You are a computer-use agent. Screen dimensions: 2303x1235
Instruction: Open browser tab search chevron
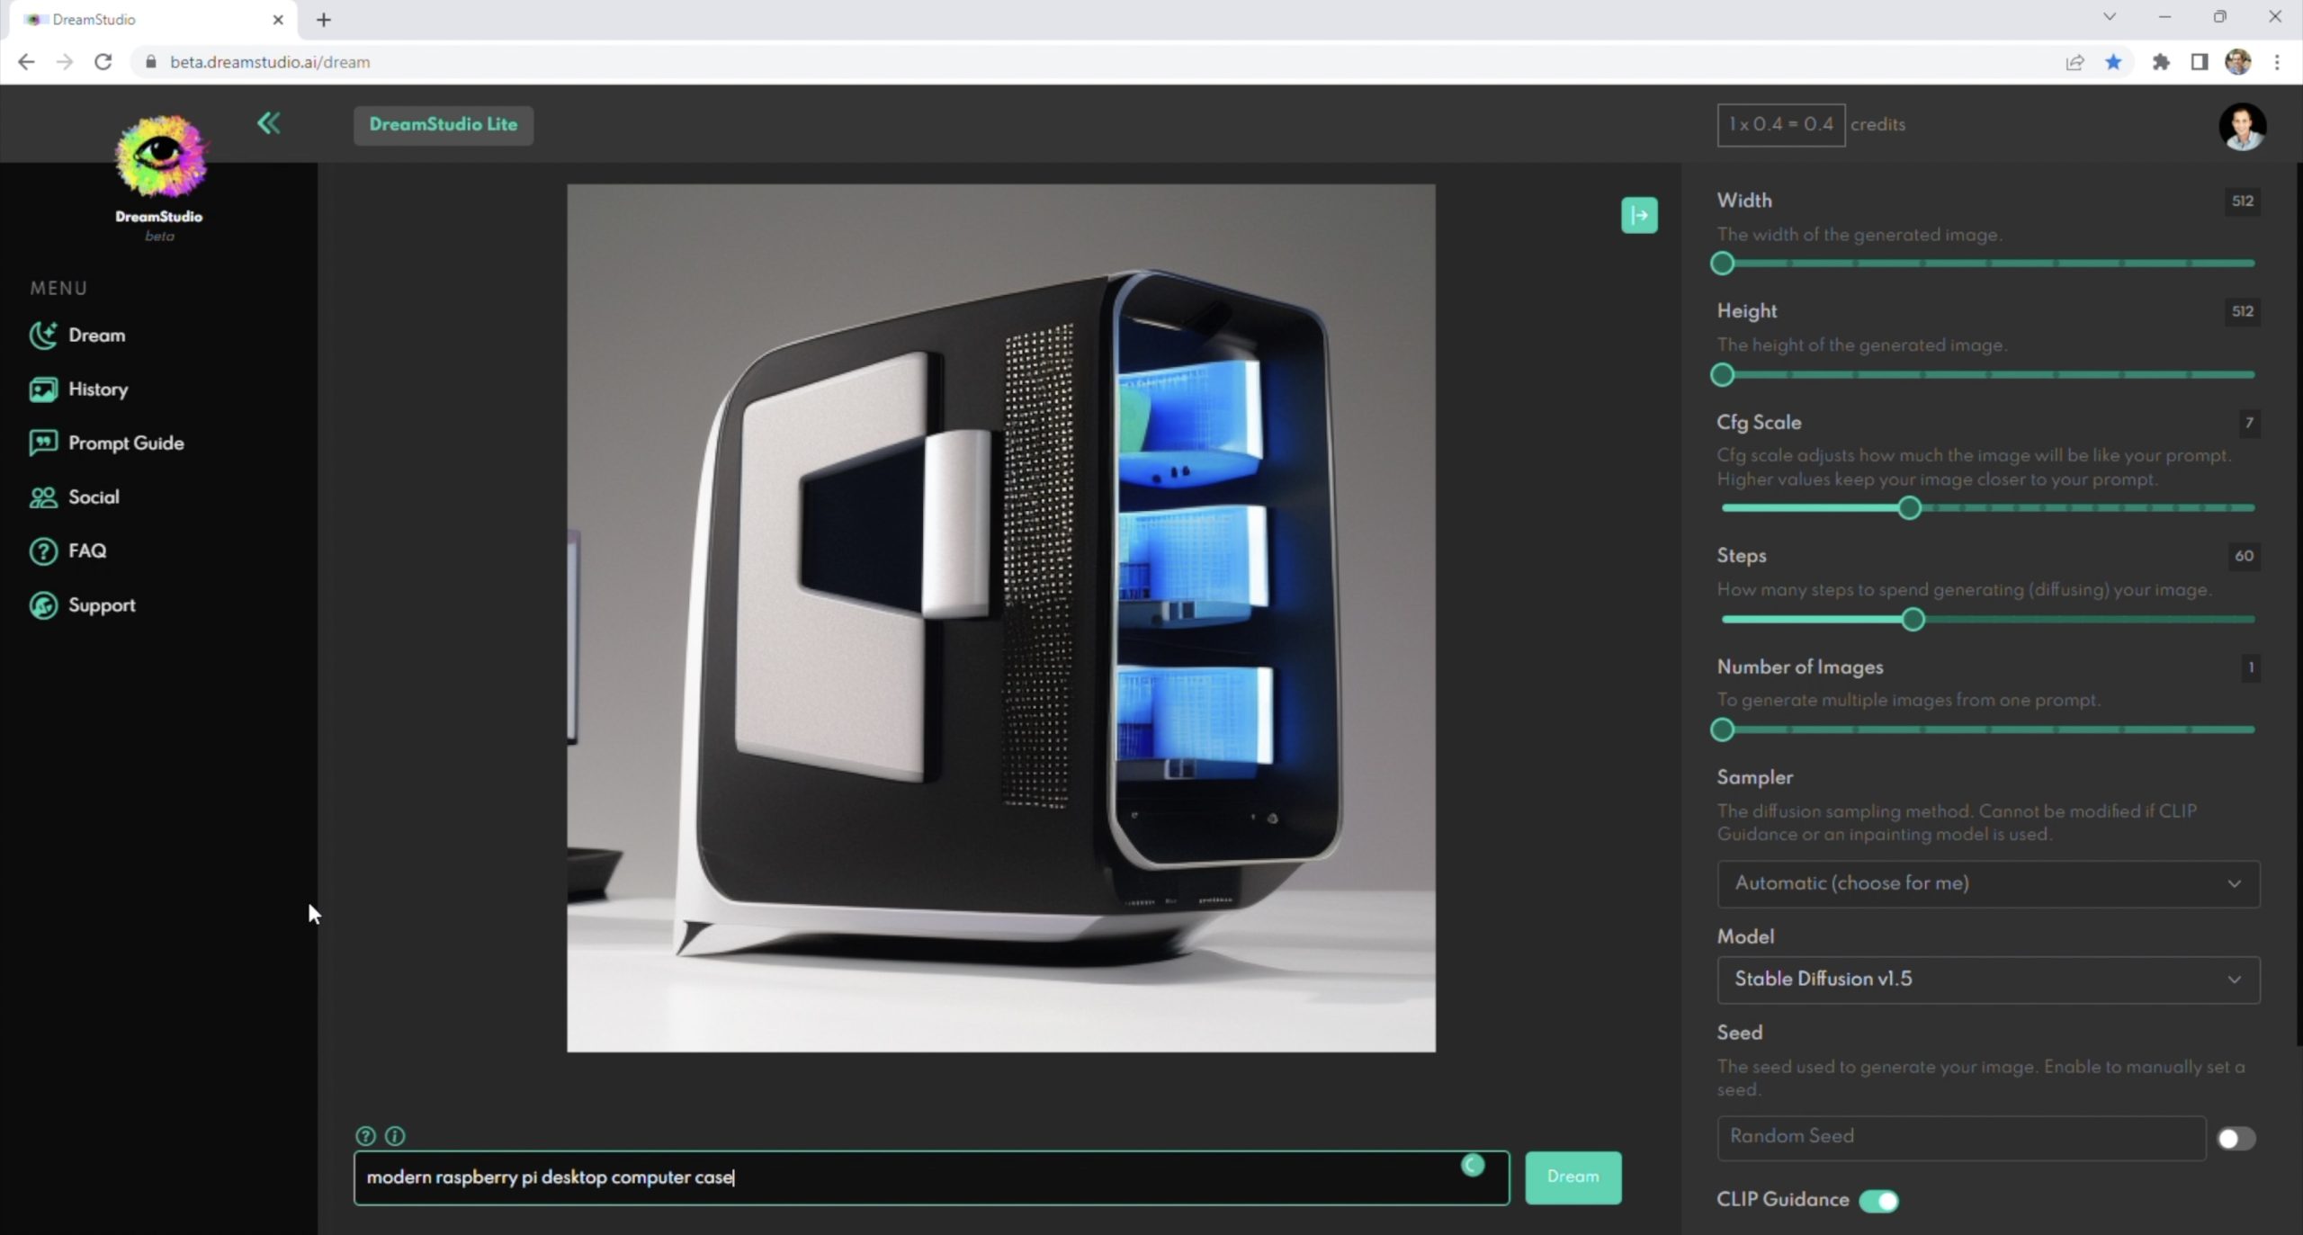pyautogui.click(x=2109, y=17)
